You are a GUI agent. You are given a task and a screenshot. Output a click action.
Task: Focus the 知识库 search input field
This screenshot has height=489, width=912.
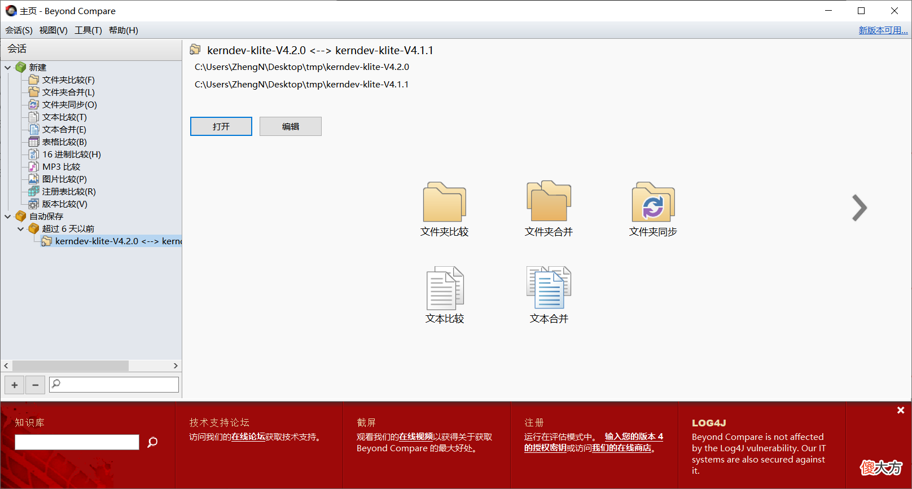click(77, 442)
